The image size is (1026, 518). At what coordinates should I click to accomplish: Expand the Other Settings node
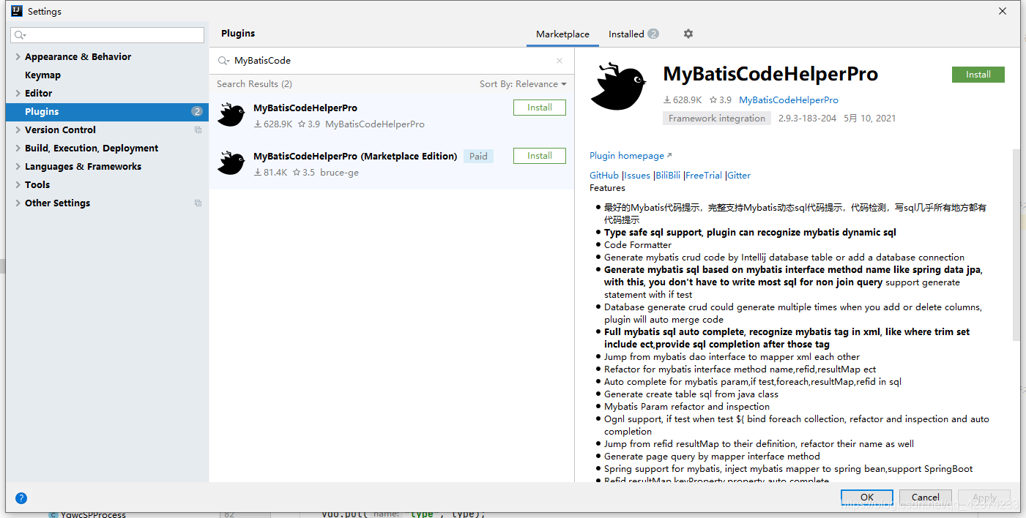coord(18,203)
